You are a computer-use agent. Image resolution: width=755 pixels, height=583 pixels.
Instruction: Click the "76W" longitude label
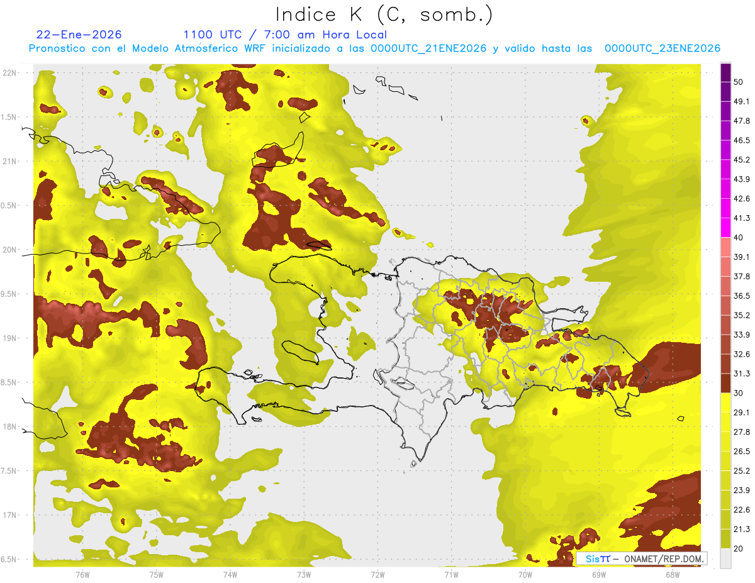82,574
